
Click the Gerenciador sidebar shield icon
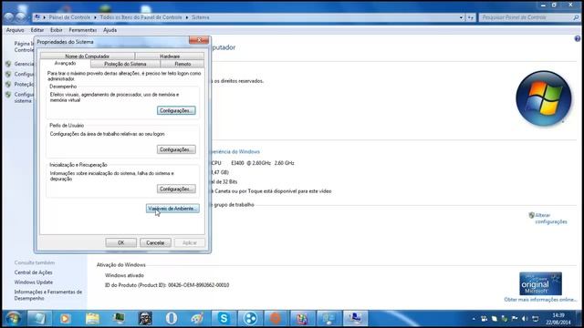pyautogui.click(x=8, y=64)
